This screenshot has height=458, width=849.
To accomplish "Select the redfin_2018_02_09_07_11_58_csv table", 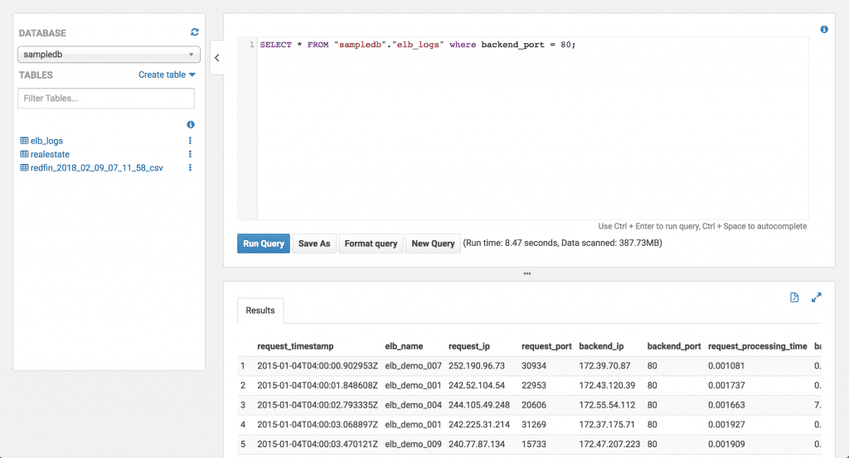I will click(96, 167).
